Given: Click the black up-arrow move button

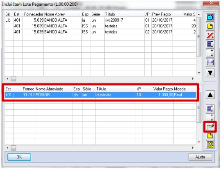Looking at the screenshot, I should point(210,95).
